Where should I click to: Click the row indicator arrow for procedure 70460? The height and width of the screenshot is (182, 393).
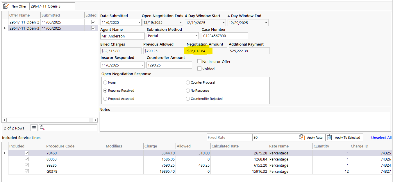tap(5, 153)
